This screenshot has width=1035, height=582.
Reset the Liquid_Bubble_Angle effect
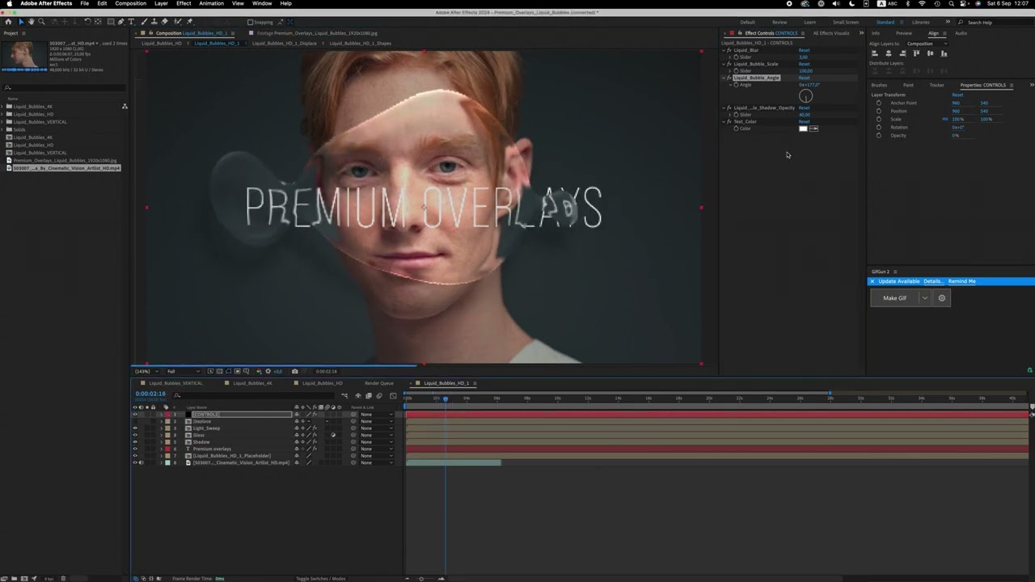(804, 78)
